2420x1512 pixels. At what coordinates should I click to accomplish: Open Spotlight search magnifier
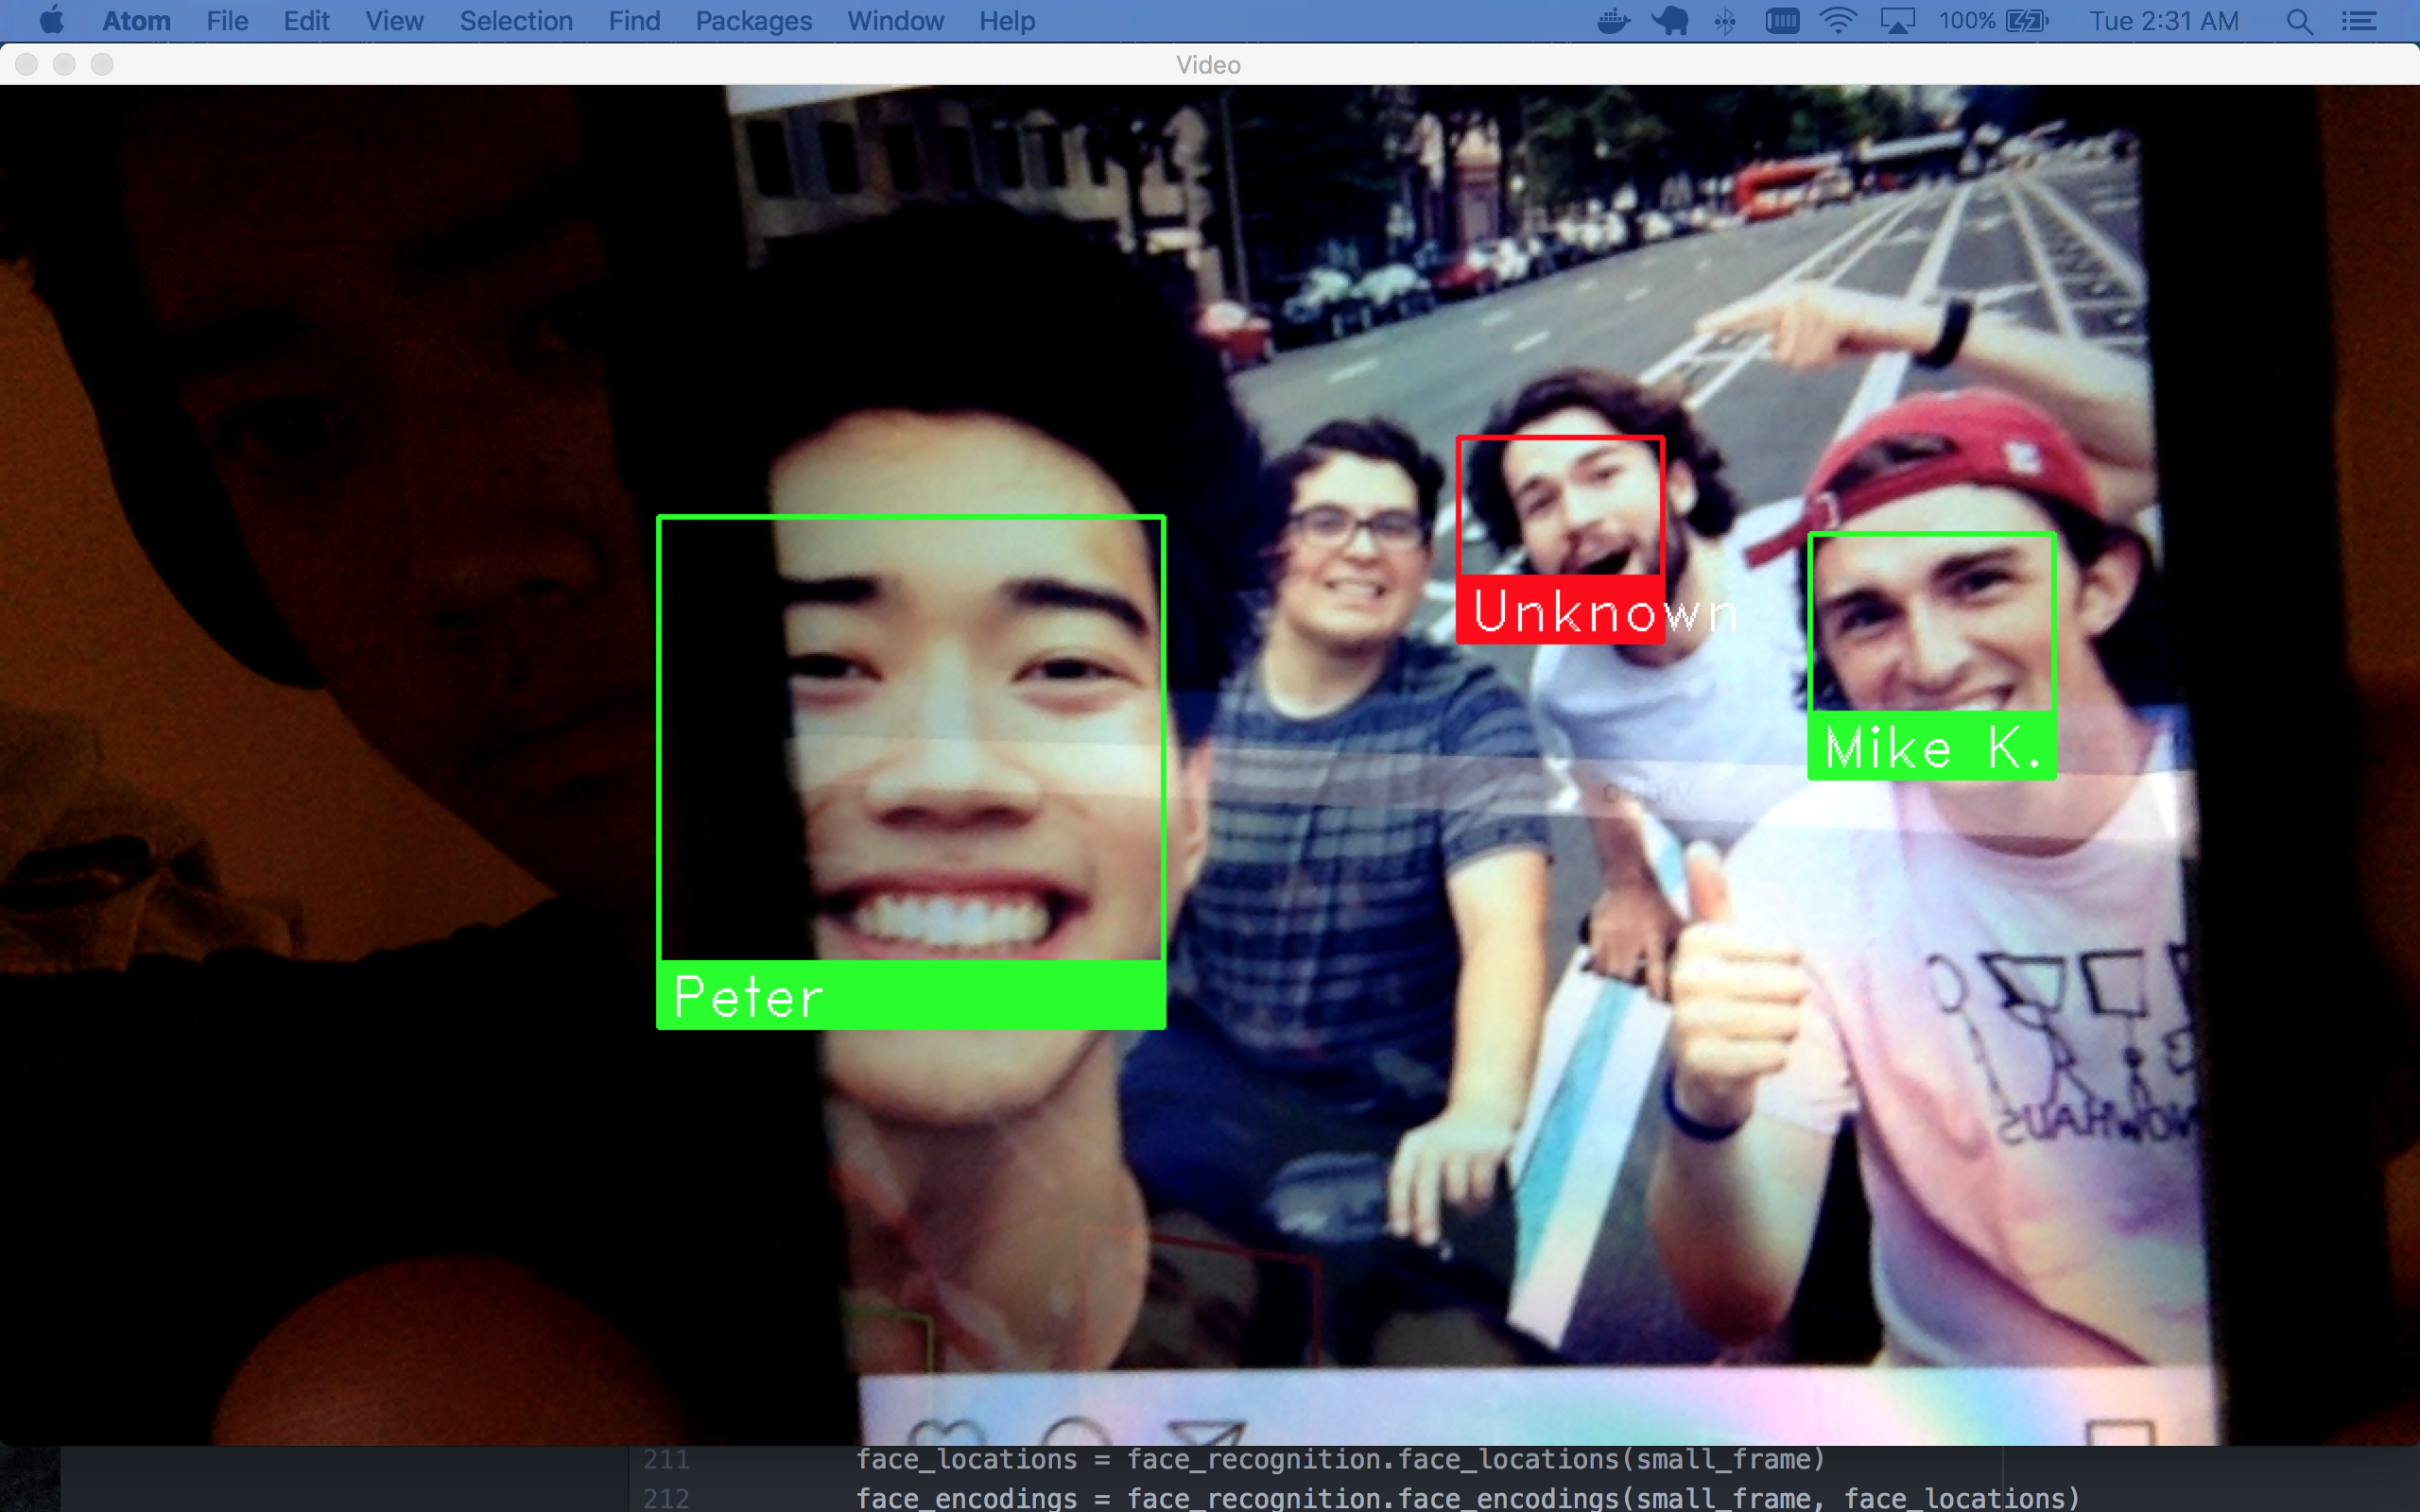(2299, 21)
